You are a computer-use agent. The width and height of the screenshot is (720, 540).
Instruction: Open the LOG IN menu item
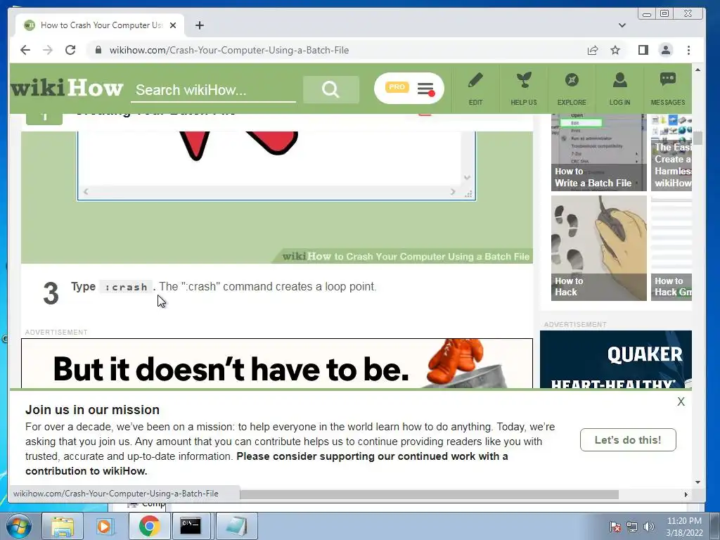click(x=619, y=89)
